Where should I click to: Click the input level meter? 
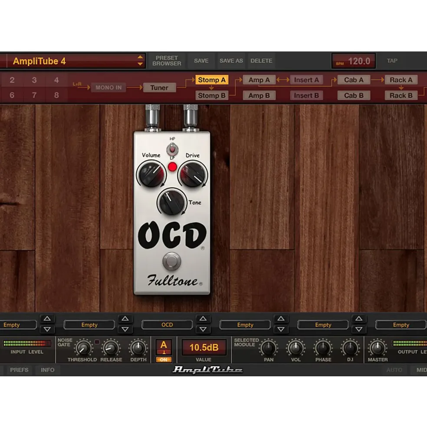[27, 343]
